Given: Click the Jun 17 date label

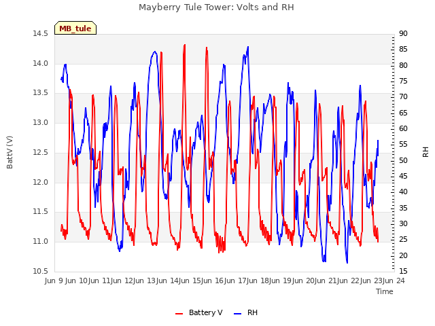Looking at the screenshot, I should [235, 280].
